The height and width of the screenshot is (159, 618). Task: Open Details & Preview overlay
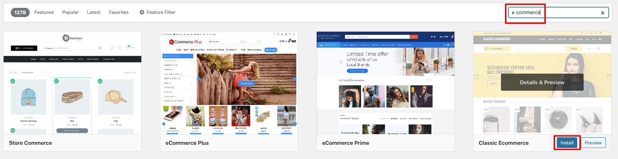(542, 82)
